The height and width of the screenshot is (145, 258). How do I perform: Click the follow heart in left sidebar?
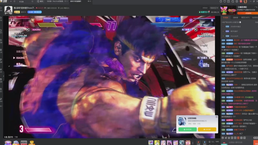(x=1, y=8)
